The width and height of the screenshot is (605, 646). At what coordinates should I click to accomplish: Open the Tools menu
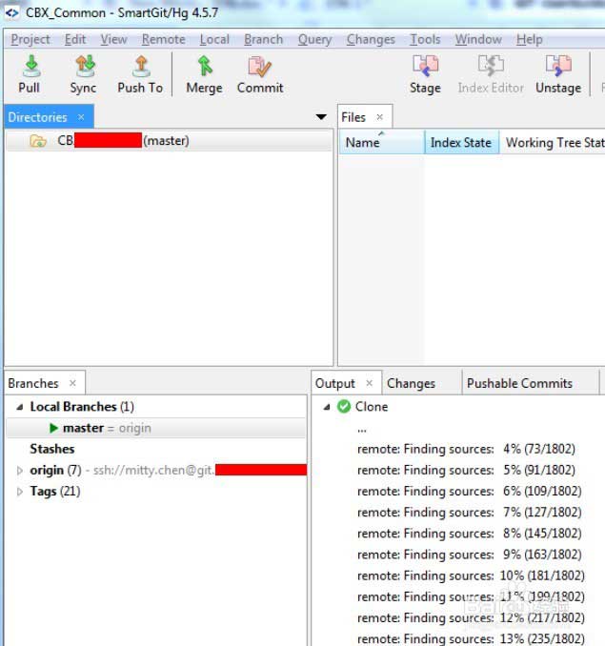[425, 40]
